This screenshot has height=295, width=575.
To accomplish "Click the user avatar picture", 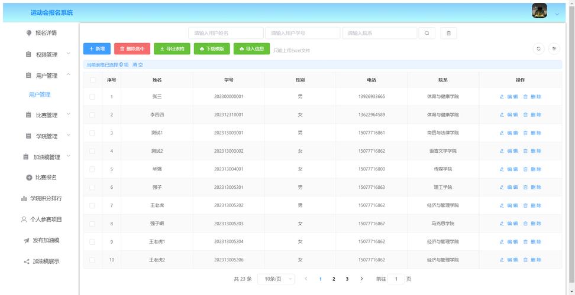I will [x=540, y=11].
